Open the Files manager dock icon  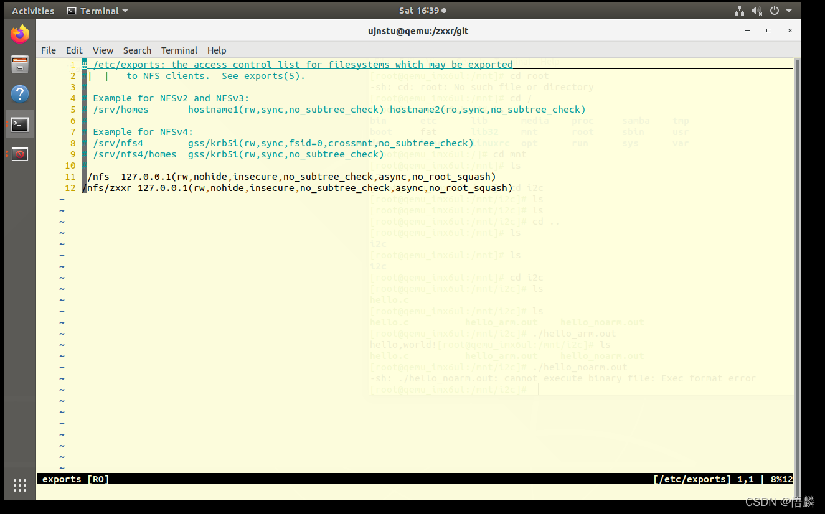[x=20, y=64]
